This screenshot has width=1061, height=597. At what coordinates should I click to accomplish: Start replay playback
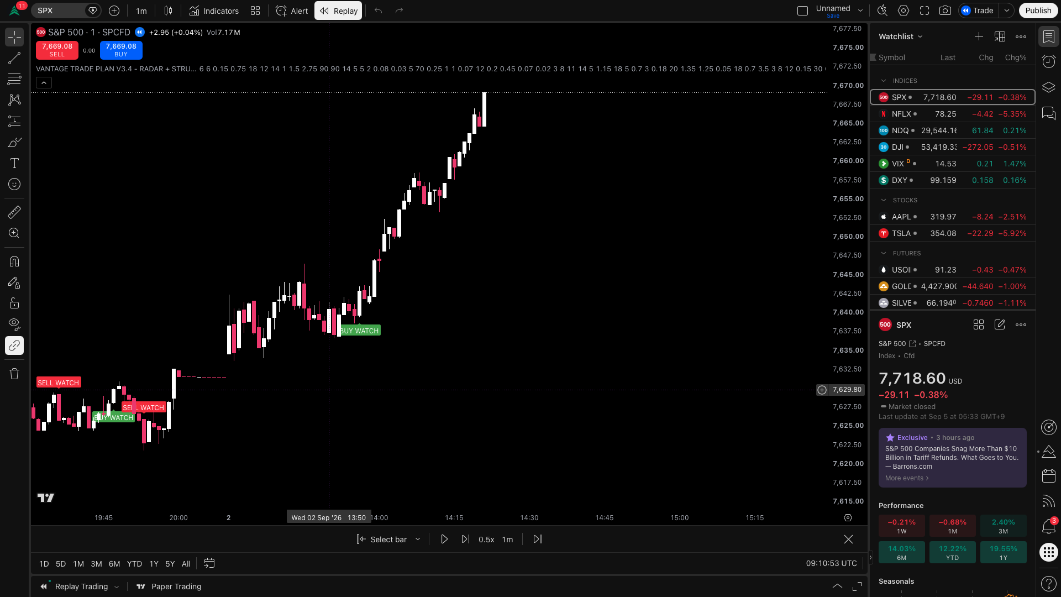coord(444,540)
